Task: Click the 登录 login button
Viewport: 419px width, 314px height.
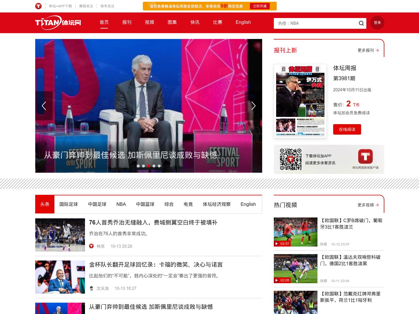Action: pos(377,23)
